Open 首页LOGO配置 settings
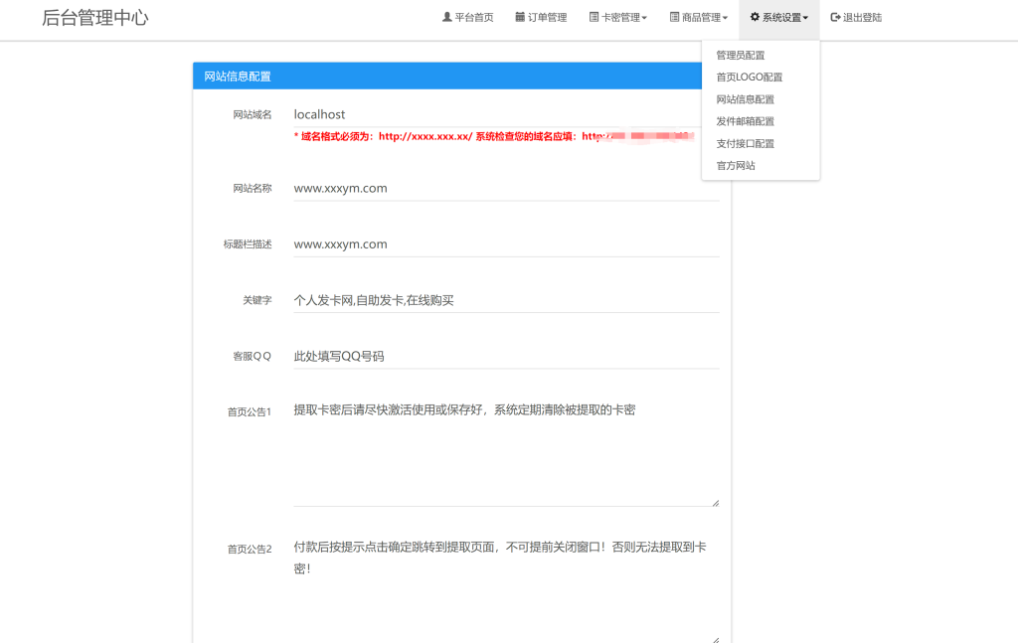This screenshot has height=643, width=1018. click(748, 77)
